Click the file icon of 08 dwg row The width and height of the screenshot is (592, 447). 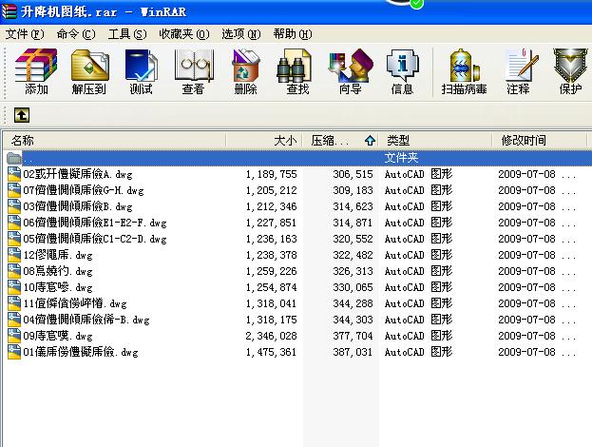click(x=14, y=271)
